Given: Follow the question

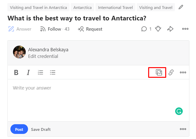Looking at the screenshot, I should (54, 29).
